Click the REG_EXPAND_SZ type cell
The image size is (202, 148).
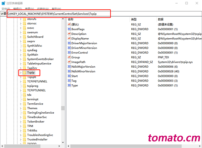[x=142, y=62]
